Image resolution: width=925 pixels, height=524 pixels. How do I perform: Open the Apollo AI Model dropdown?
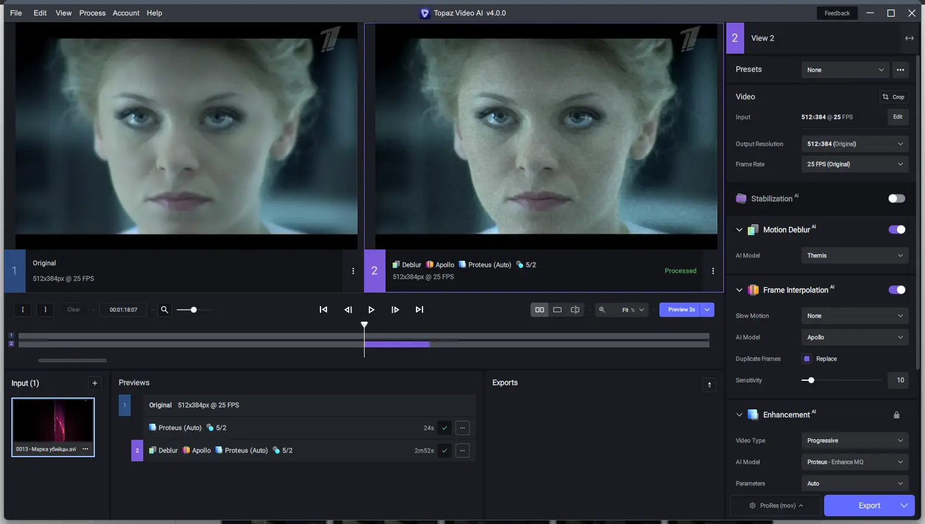[x=855, y=337]
